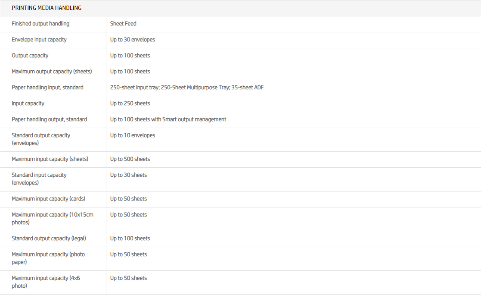Click the Output capacity row label
481x295 pixels.
pos(30,56)
